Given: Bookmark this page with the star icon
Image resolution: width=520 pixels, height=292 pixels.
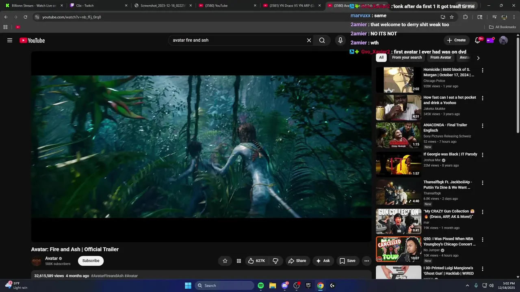Looking at the screenshot, I should point(452,17).
